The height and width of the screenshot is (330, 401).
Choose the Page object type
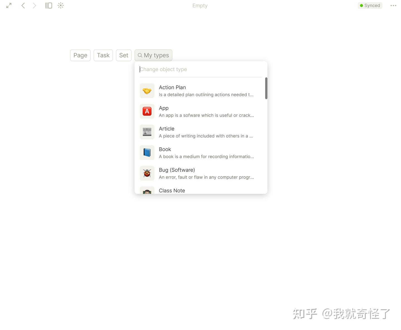[x=80, y=55]
